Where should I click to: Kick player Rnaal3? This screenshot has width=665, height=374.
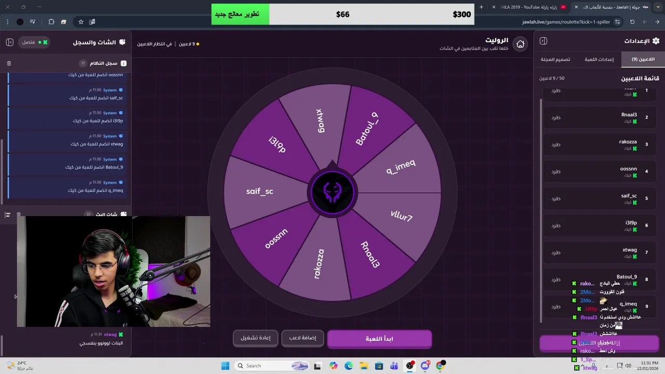pos(556,117)
